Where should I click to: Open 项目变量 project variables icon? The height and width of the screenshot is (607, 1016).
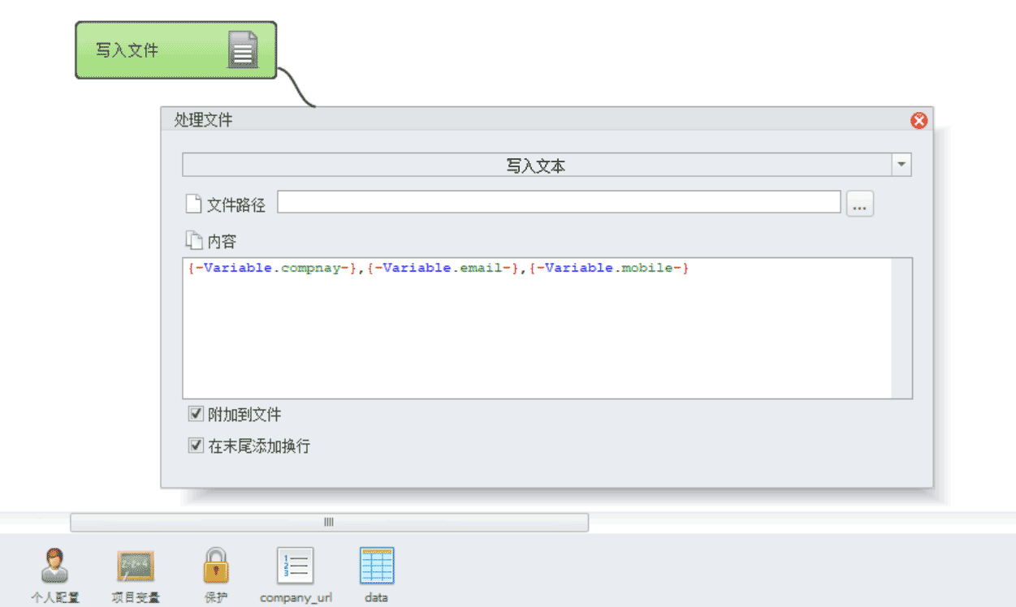(x=136, y=566)
